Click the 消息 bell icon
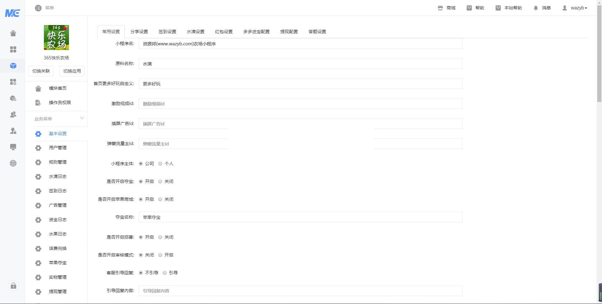The height and width of the screenshot is (304, 602). point(536,8)
